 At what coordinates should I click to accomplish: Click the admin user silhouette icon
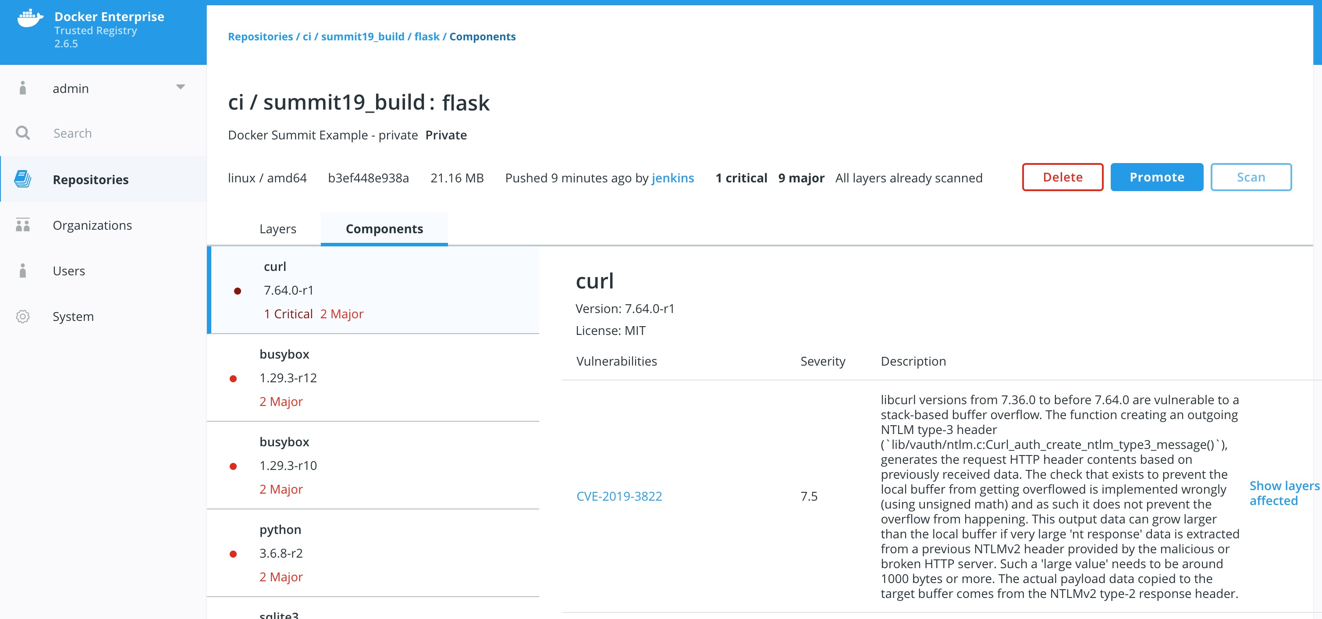click(23, 88)
